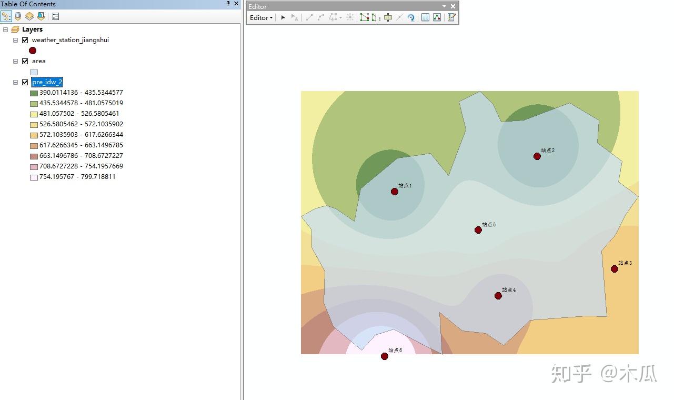Choose the Reshape Feature tool

pos(376,17)
